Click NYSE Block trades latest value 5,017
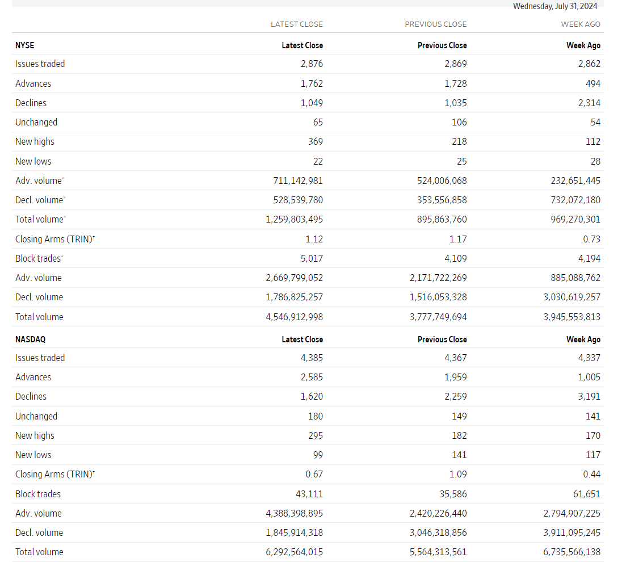The image size is (622, 562). point(312,259)
